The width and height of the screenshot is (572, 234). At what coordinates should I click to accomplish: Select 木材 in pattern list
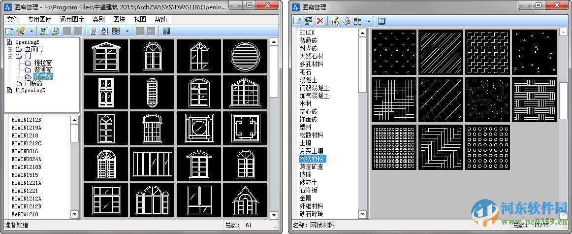[305, 103]
